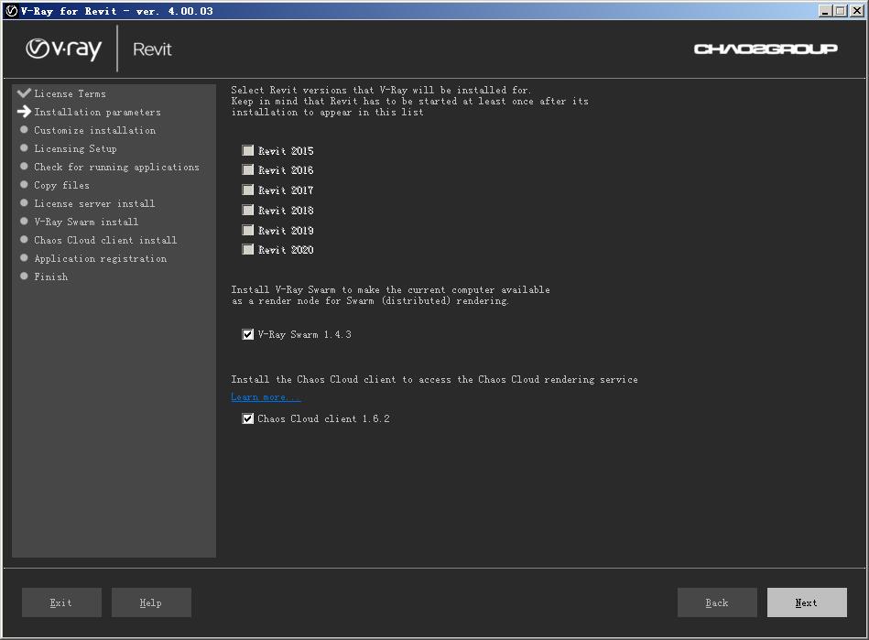
Task: Uncheck Chaos Cloud client 1.6.2
Action: click(x=248, y=418)
